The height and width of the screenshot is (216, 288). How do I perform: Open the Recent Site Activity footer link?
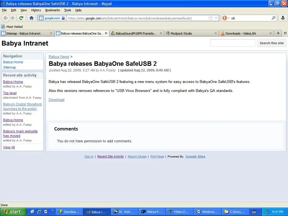click(110, 156)
